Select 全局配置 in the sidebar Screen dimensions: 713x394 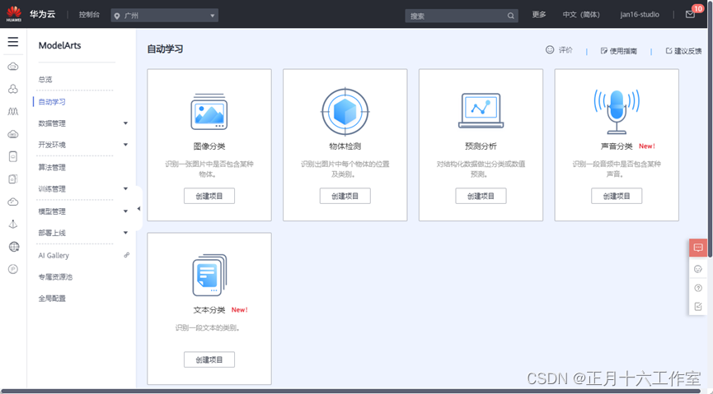click(x=52, y=299)
